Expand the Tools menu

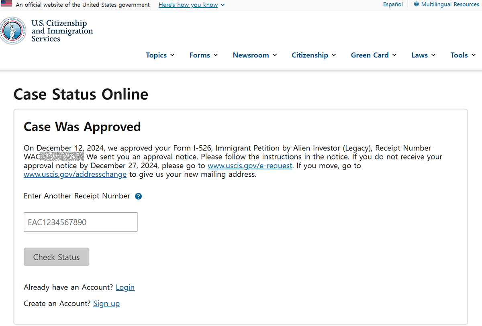tap(463, 55)
